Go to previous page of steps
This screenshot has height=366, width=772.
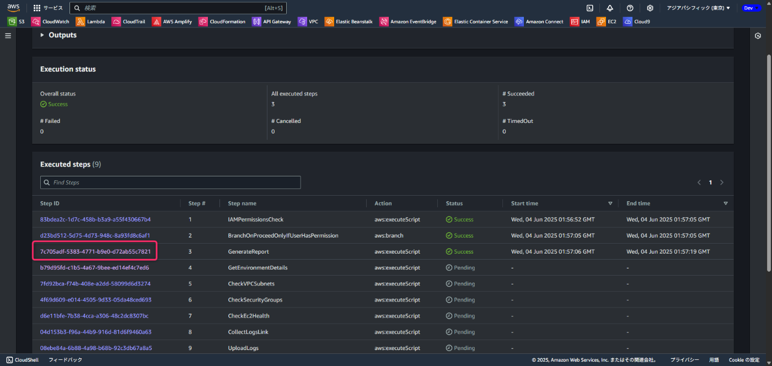point(699,182)
